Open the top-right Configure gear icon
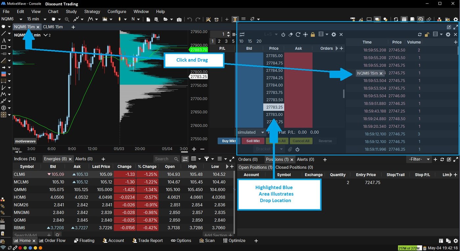The width and height of the screenshot is (460, 251). coord(455,19)
